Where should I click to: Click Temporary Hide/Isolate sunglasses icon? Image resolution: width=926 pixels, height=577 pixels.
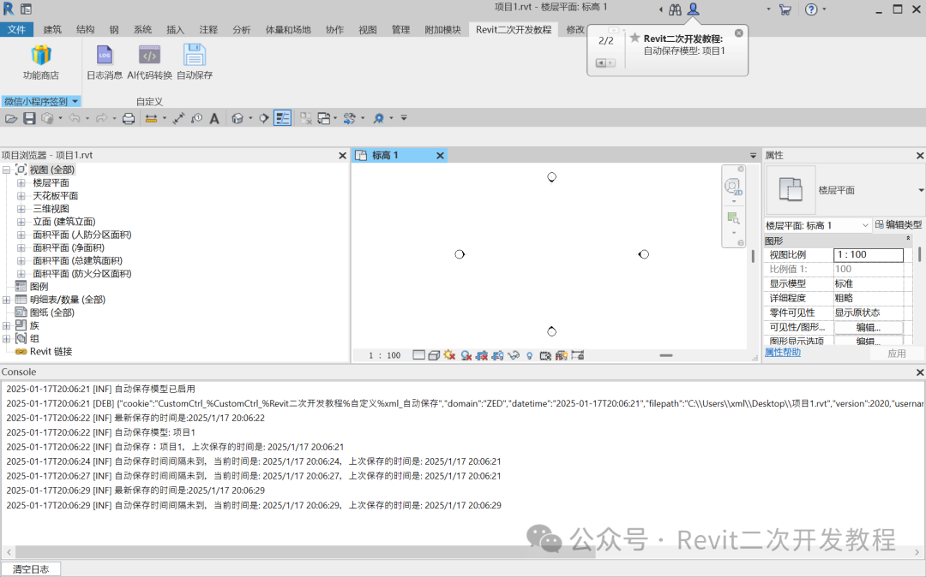[514, 355]
